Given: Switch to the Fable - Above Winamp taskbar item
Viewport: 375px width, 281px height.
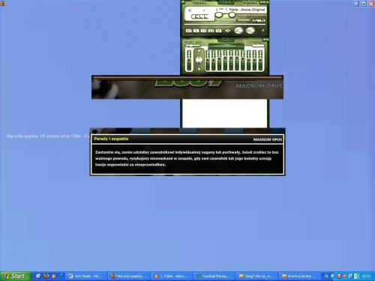Looking at the screenshot, I should point(172,276).
